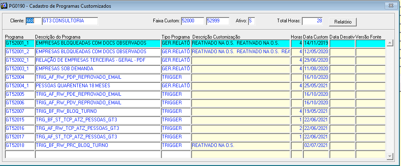Click the Faixa Custom start field 52000
This screenshot has width=401, height=166.
click(193, 21)
